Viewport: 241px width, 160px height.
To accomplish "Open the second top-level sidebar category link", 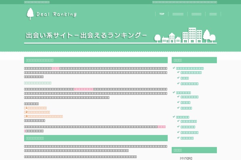I will (184, 93).
